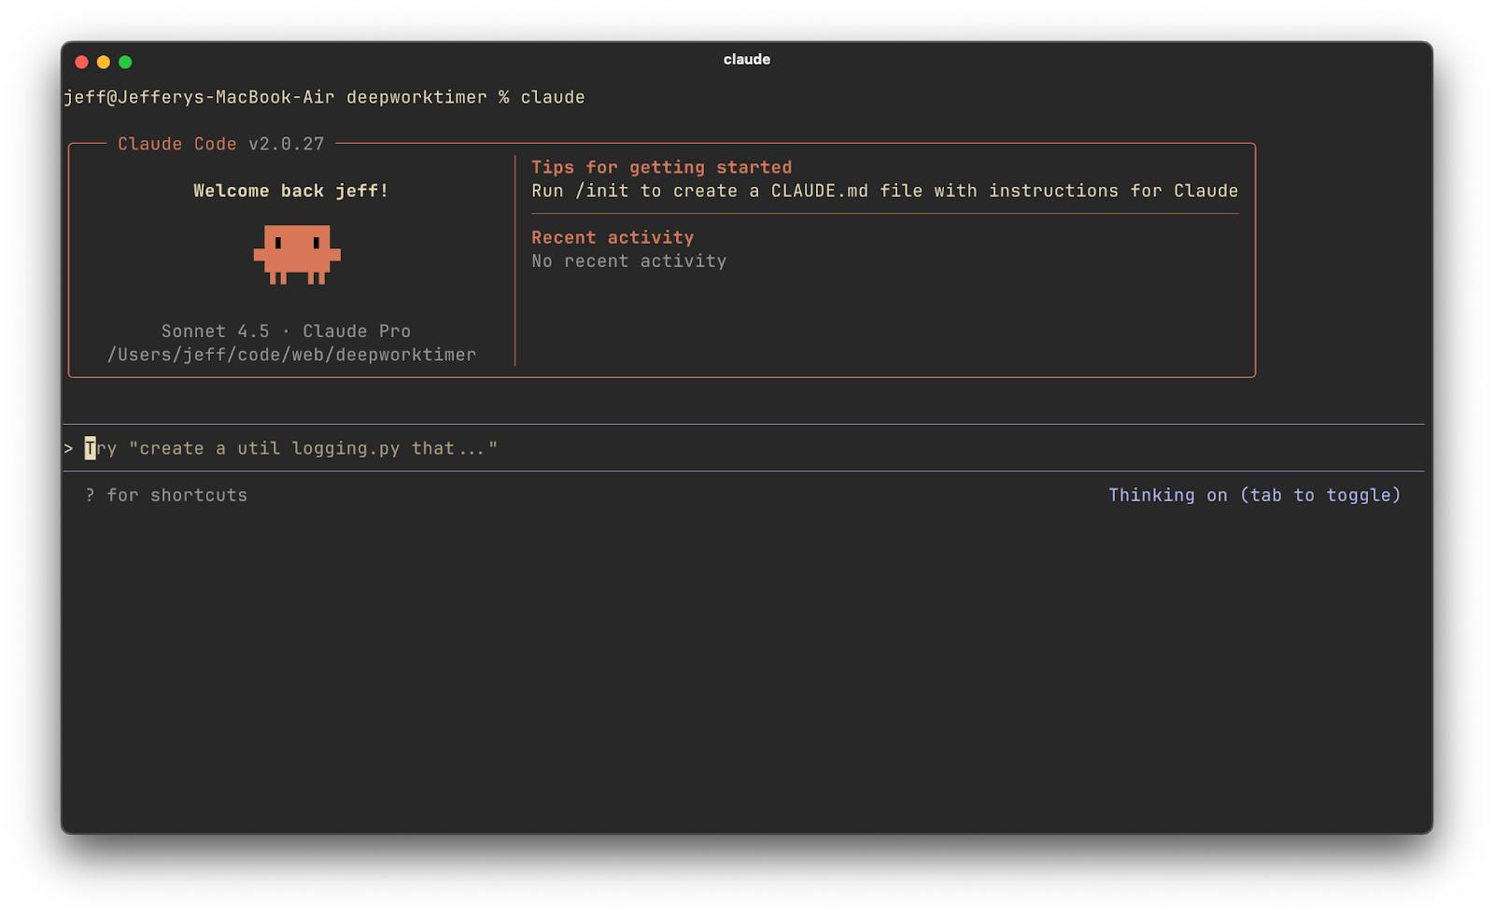Image resolution: width=1494 pixels, height=915 pixels.
Task: Click the 'Welcome back jeff!' heading
Action: click(290, 190)
